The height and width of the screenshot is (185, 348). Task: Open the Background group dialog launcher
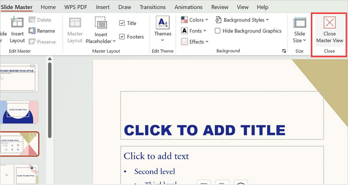(x=284, y=51)
